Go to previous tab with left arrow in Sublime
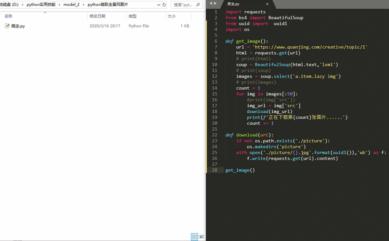The width and height of the screenshot is (389, 241). [x=211, y=3]
